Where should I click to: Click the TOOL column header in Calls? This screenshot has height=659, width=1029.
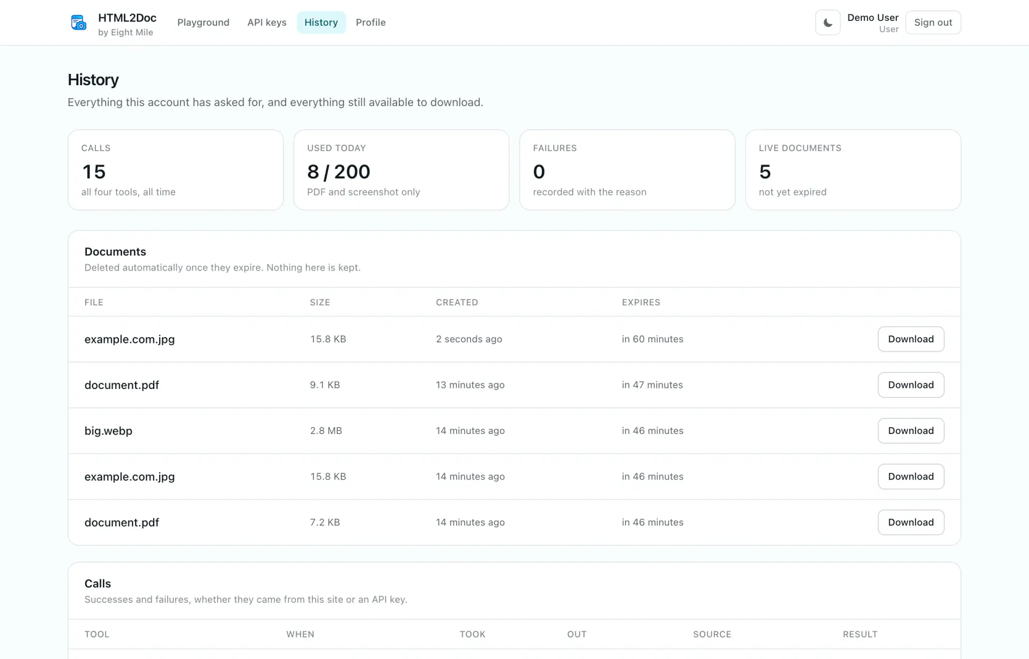click(x=97, y=634)
